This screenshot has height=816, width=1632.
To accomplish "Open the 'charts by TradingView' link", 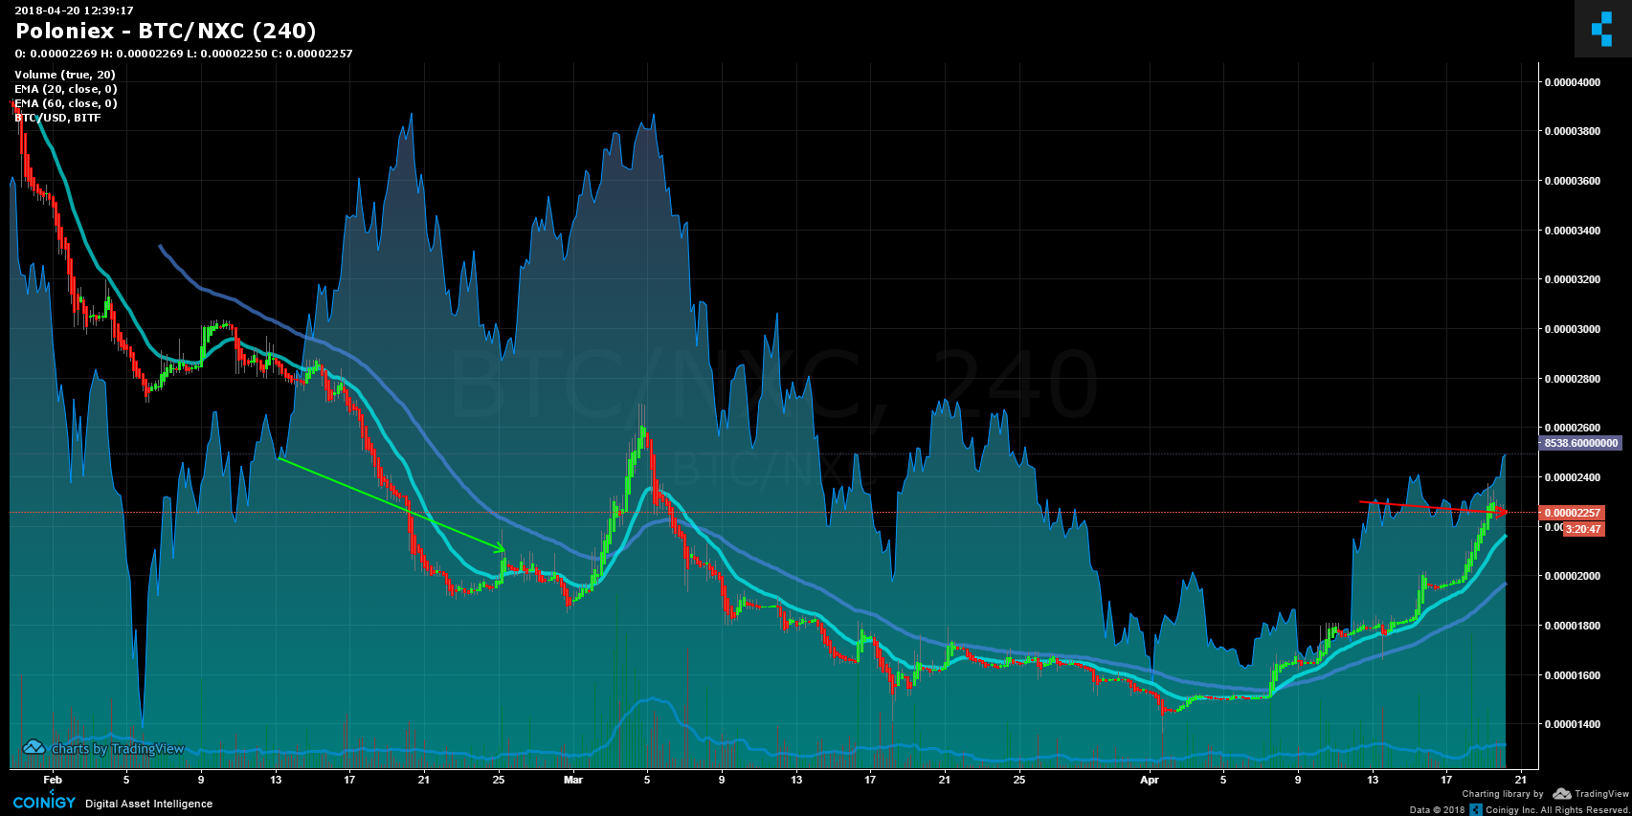I will [x=118, y=749].
